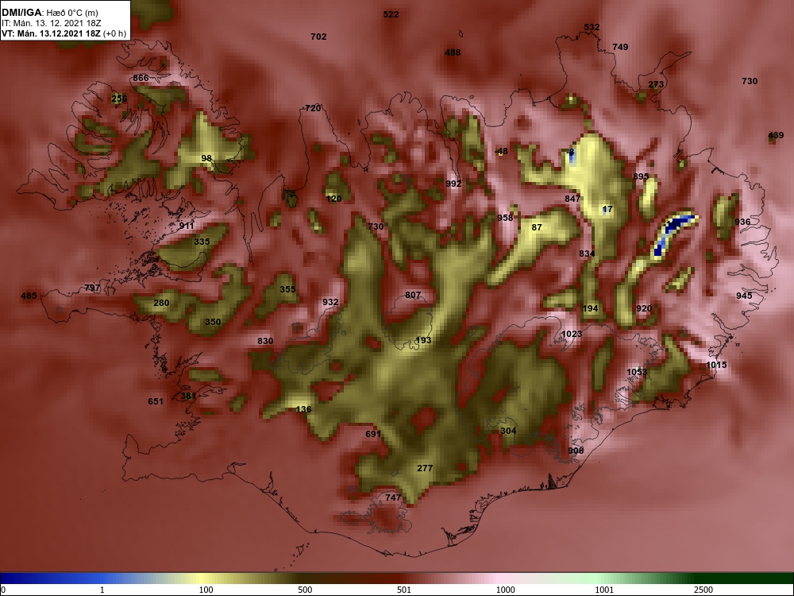794x596 pixels.
Task: Click the map value 908
Action: click(576, 451)
